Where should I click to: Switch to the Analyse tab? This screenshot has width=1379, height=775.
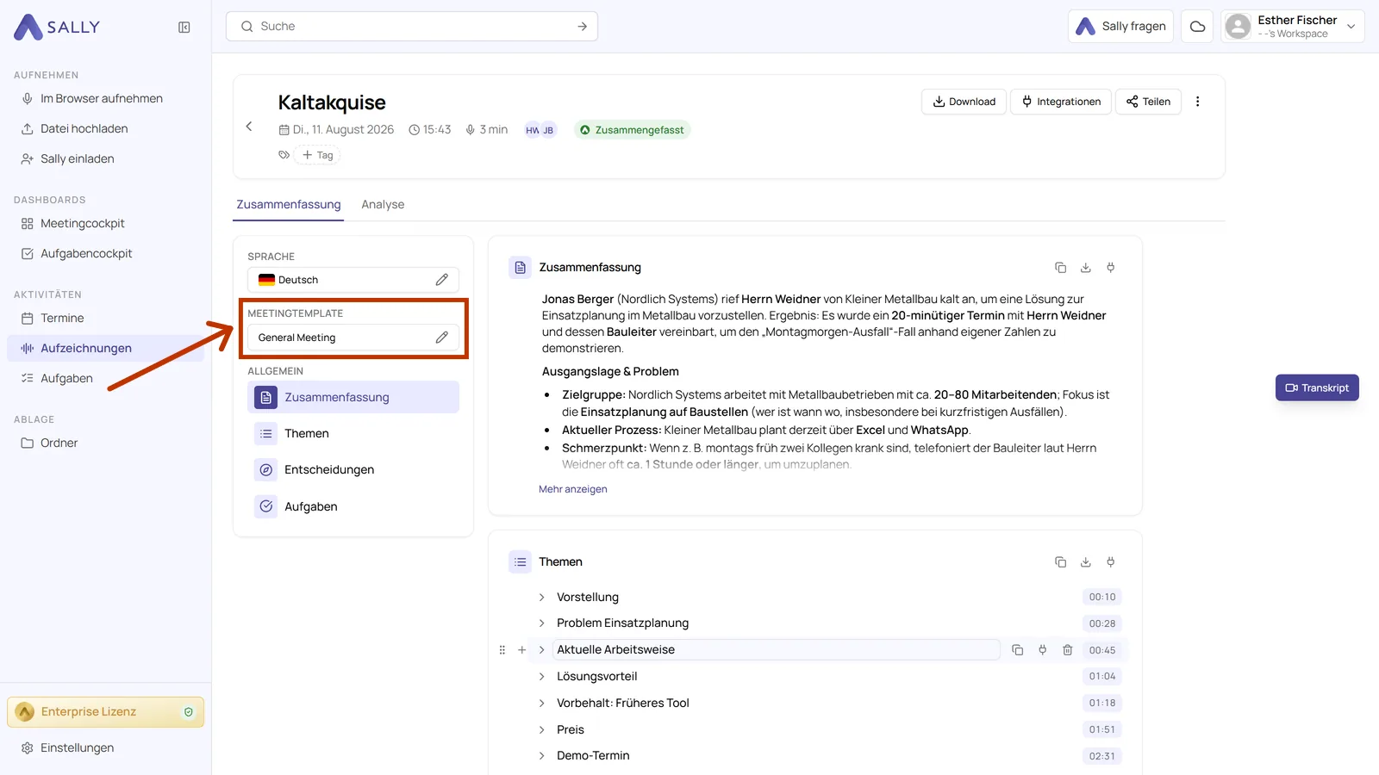point(383,205)
